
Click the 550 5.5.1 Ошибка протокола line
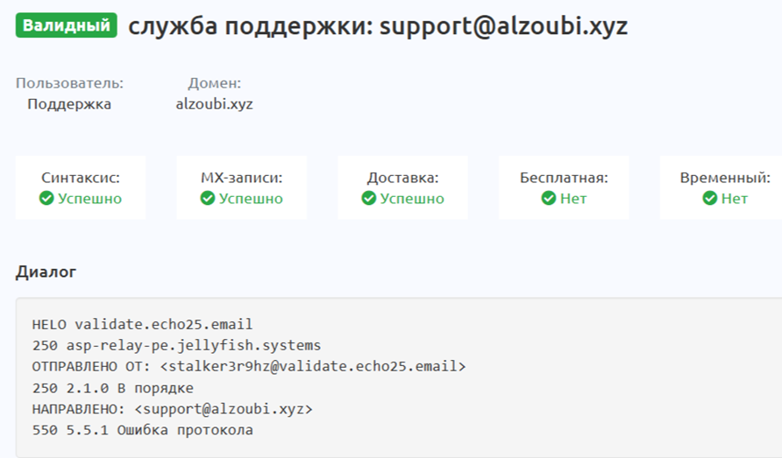[x=142, y=430]
